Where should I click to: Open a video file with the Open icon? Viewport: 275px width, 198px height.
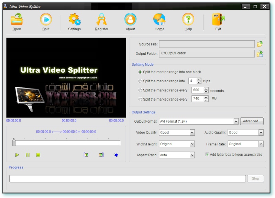coord(16,19)
